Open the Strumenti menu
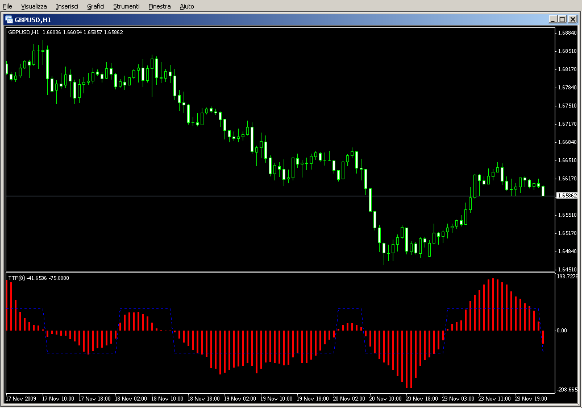This screenshot has height=408, width=582. click(126, 6)
